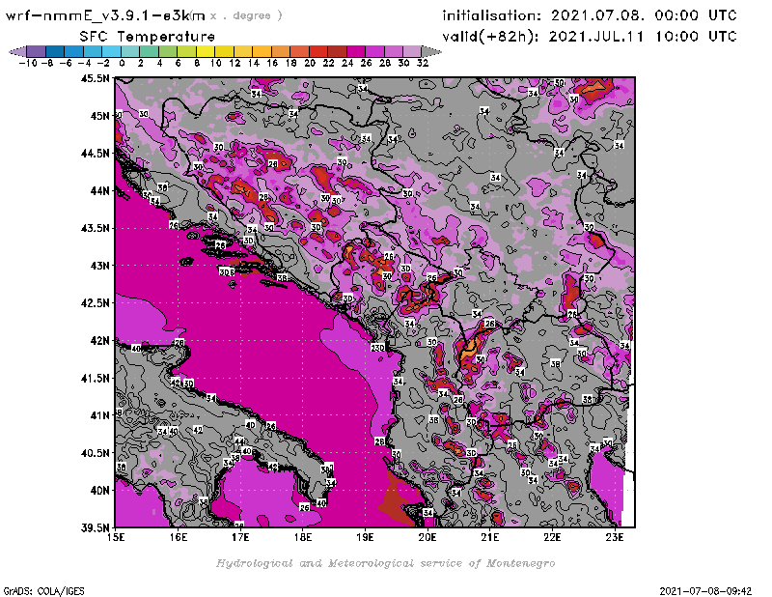772x597 pixels.
Task: Click the 42.5N latitude axis label
Action: (x=95, y=302)
